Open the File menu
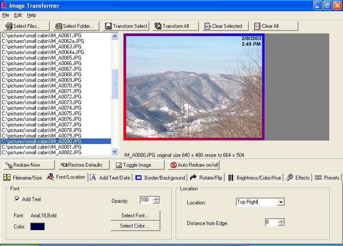 (6, 15)
